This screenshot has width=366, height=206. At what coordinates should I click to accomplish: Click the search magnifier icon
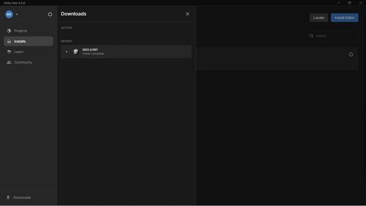pos(311,35)
